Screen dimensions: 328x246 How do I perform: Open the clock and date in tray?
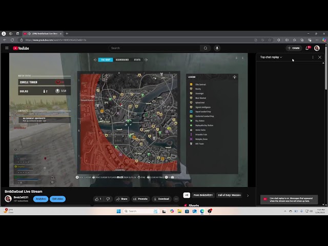tap(320, 211)
